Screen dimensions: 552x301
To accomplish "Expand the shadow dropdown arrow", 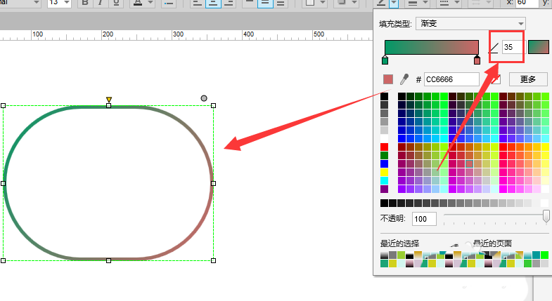I will coord(354,4).
